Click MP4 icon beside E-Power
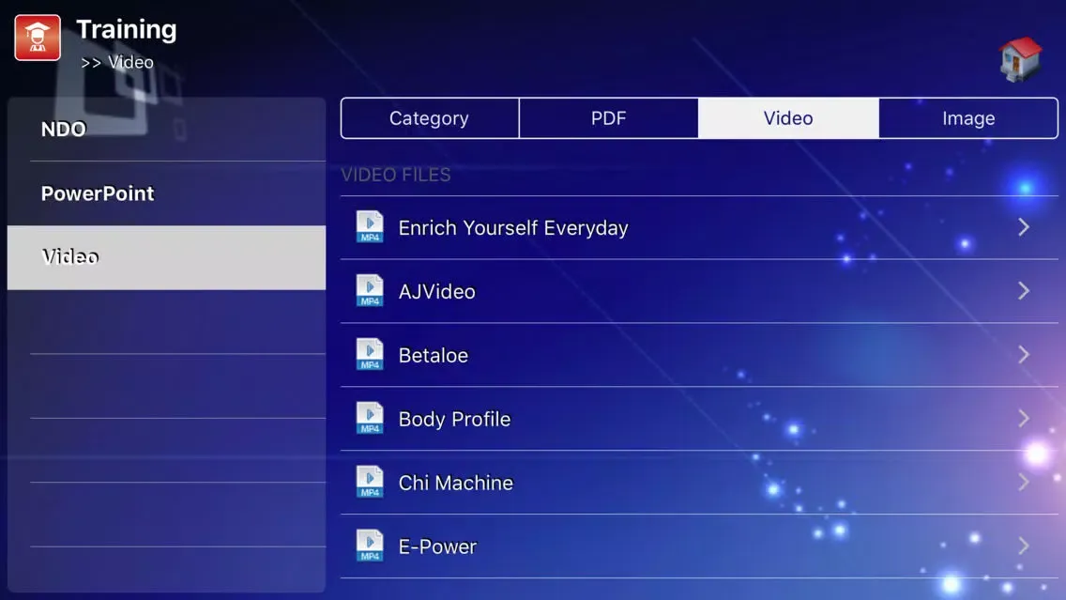The width and height of the screenshot is (1066, 600). pos(369,546)
